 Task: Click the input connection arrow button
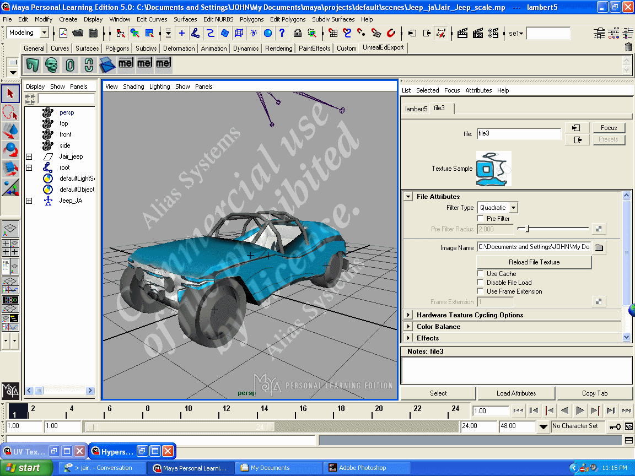pos(576,128)
